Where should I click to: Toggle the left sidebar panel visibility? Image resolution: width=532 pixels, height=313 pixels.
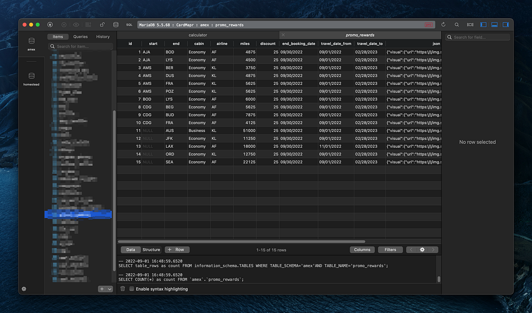tap(483, 24)
